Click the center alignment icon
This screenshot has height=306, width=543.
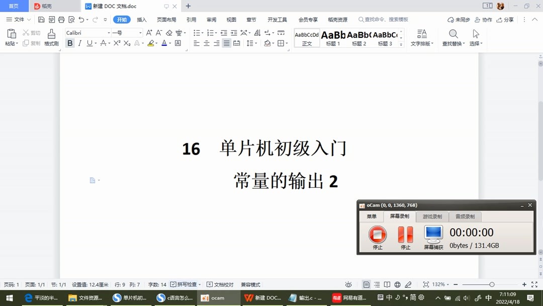[x=206, y=43]
